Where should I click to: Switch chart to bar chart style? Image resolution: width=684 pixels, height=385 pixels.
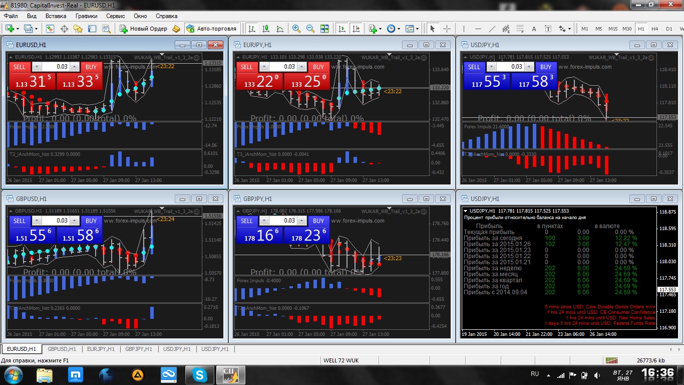251,29
